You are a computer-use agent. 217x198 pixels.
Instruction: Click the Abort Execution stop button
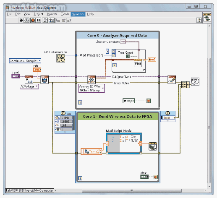[x=33, y=21]
